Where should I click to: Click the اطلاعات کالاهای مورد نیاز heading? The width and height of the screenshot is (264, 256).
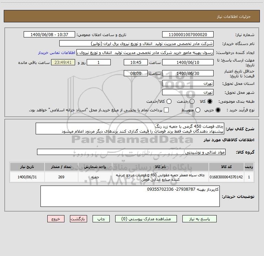[x=229, y=140]
